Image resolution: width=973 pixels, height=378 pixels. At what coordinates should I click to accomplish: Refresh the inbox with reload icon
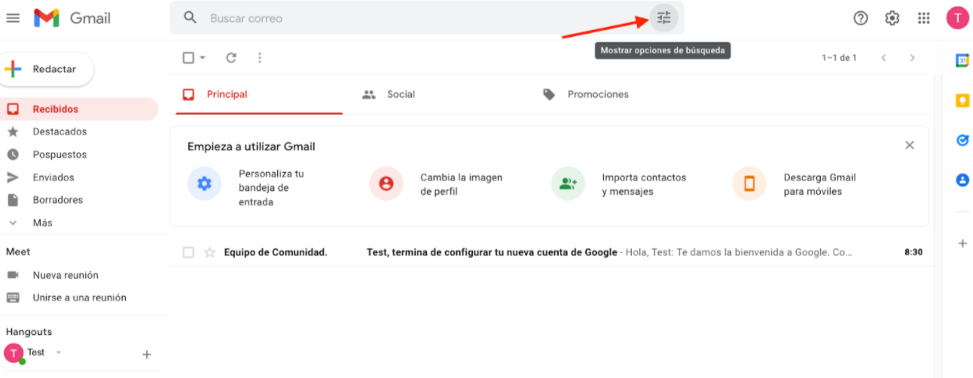coord(231,58)
